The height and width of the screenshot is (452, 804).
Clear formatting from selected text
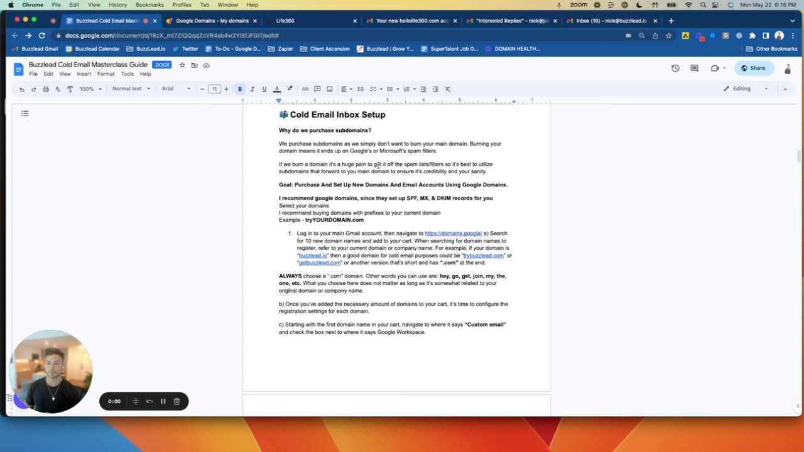[x=447, y=89]
